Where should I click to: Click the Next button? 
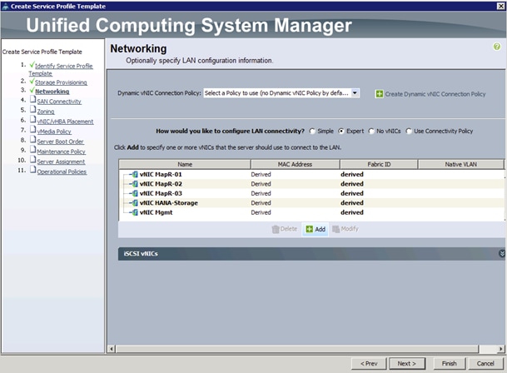pos(407,364)
